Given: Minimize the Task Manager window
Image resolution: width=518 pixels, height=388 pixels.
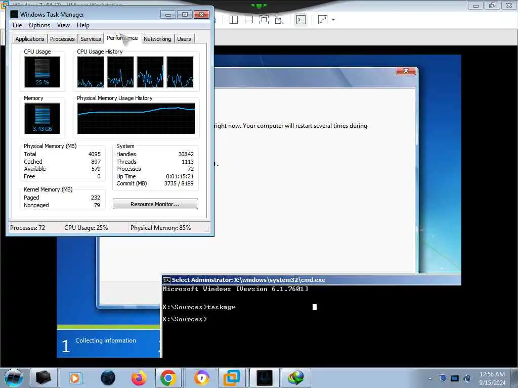Looking at the screenshot, I should [x=168, y=15].
